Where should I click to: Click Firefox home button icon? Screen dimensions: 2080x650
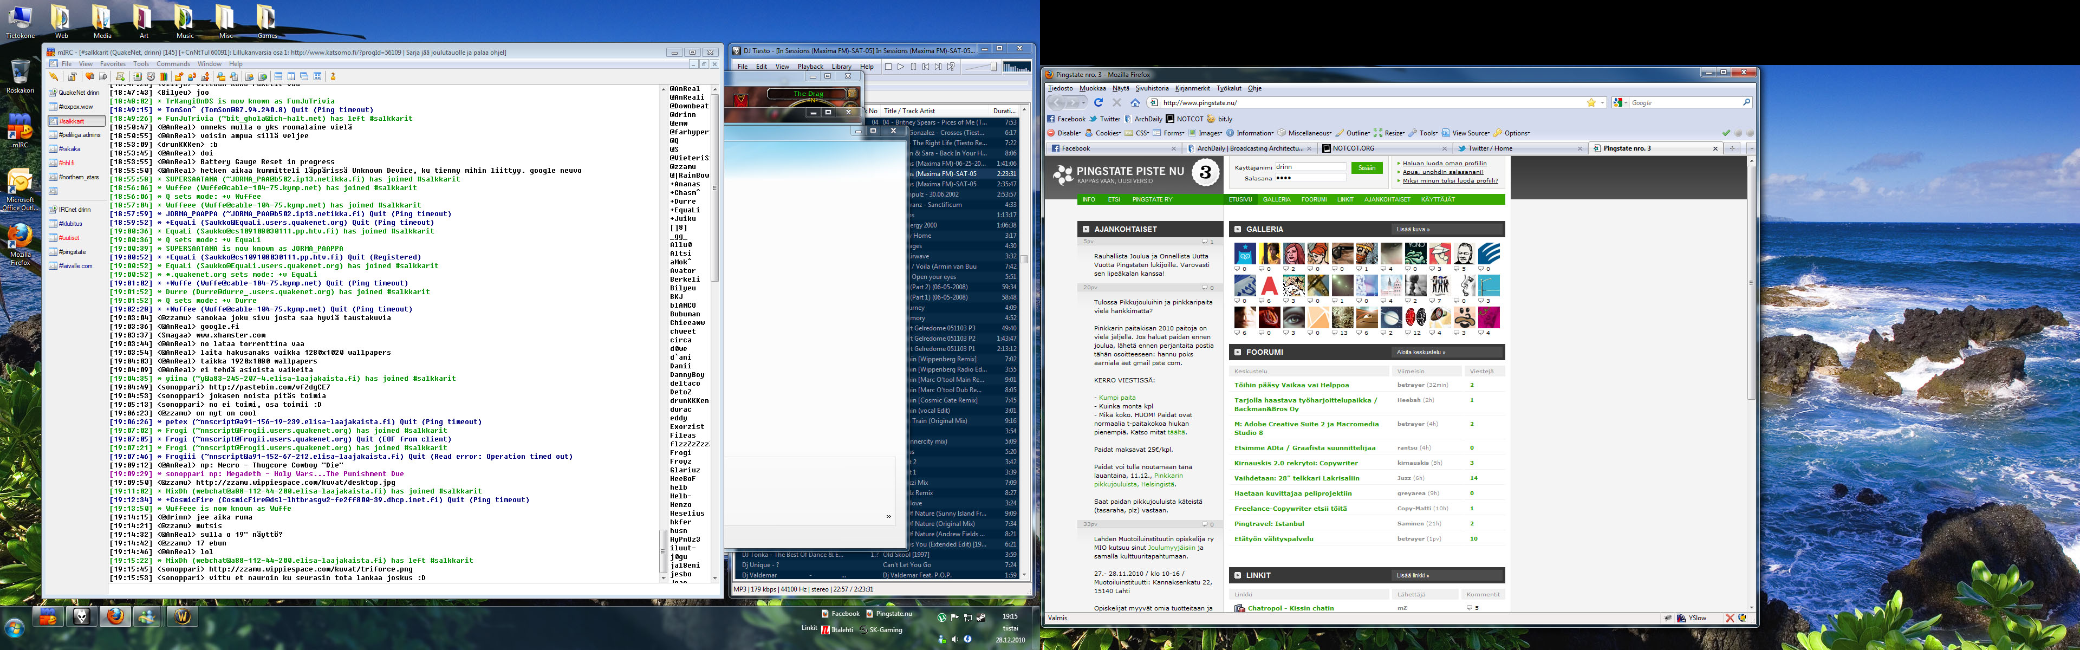1134,102
